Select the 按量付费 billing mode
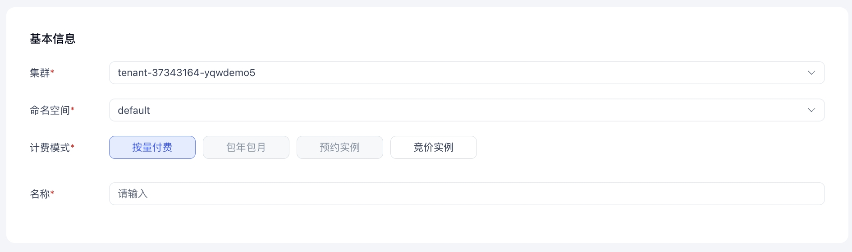The image size is (852, 252). 152,148
